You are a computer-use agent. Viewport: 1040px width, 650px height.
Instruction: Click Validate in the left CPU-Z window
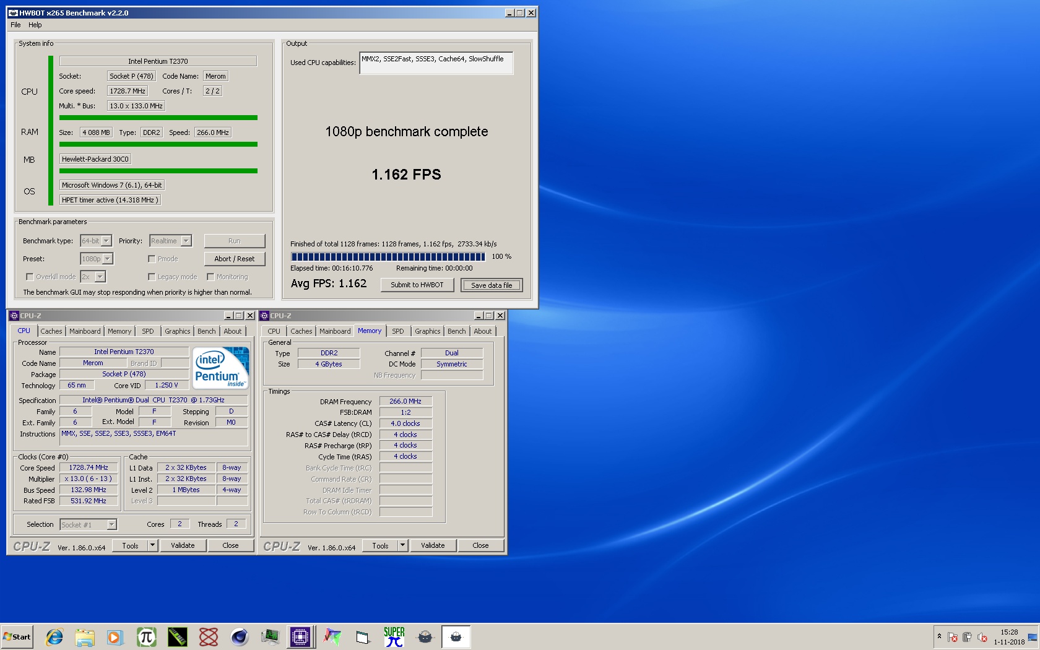[x=183, y=545]
